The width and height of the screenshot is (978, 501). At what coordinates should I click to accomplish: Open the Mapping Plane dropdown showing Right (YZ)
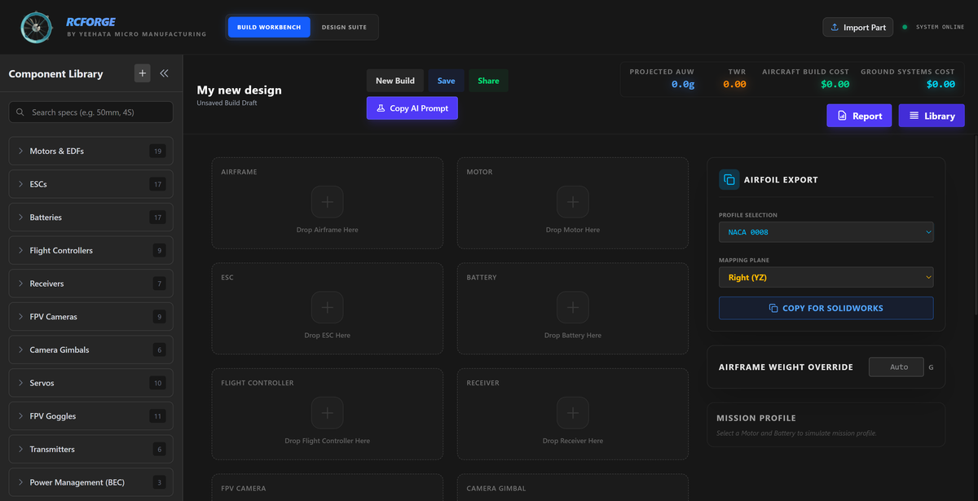826,278
